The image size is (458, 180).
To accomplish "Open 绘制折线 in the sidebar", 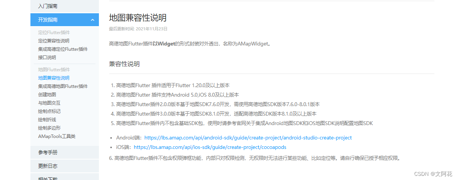I will click(x=47, y=119).
